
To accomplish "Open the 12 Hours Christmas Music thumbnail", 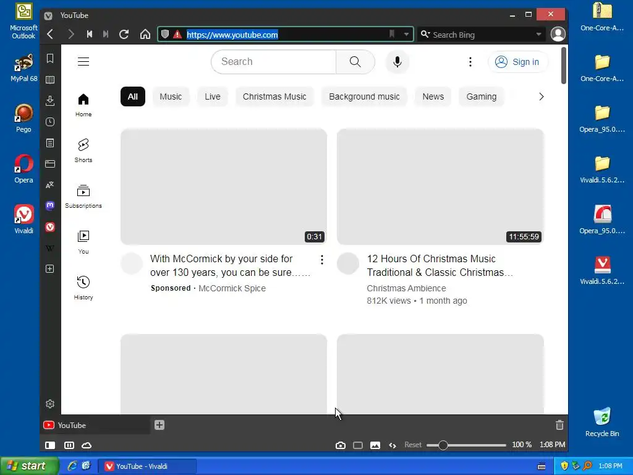I will tap(440, 187).
